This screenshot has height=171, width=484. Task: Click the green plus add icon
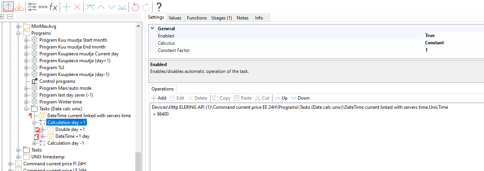(x=67, y=6)
